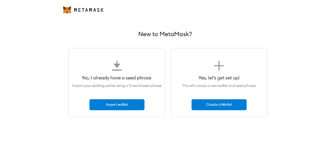Click the 'New to MetaMask?' heading
Viewport: 331px width, 164px height.
click(165, 34)
